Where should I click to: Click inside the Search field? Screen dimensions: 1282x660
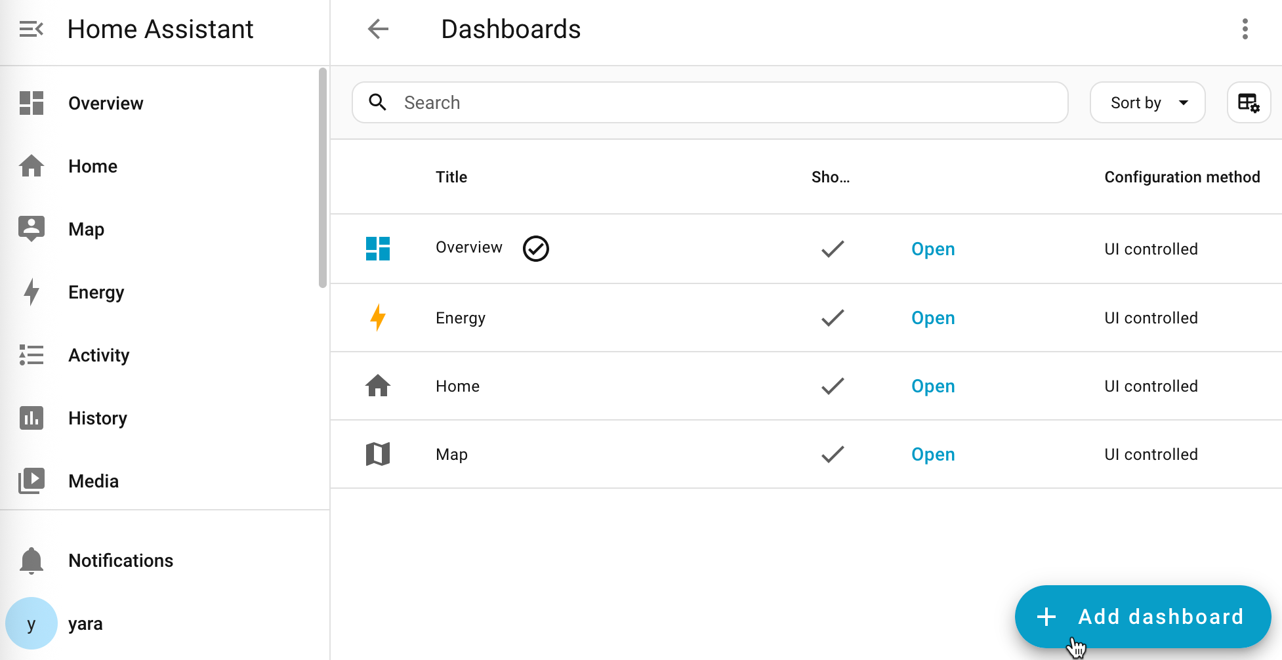click(656, 102)
